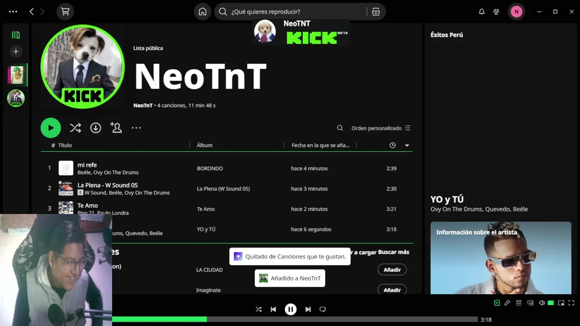Click the 'Éxitos Perú' panel heading
This screenshot has width=580, height=326.
446,35
